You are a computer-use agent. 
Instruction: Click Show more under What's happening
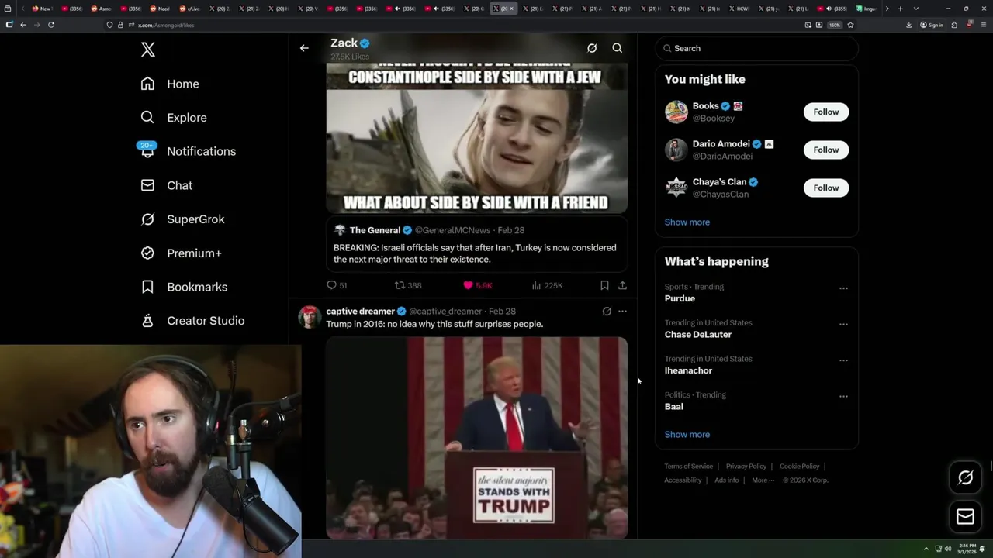(x=687, y=434)
